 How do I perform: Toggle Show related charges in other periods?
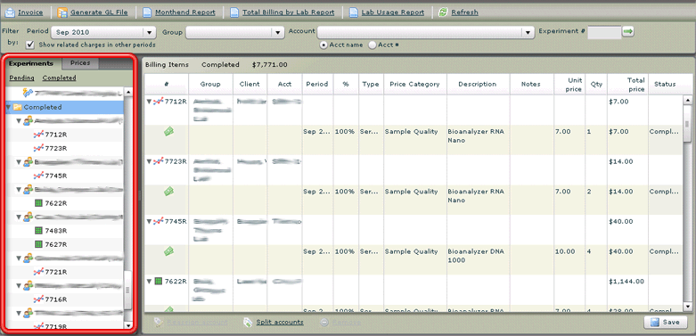(x=30, y=45)
